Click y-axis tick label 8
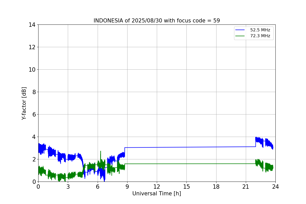This screenshot has height=204, width=306. tap(33, 92)
